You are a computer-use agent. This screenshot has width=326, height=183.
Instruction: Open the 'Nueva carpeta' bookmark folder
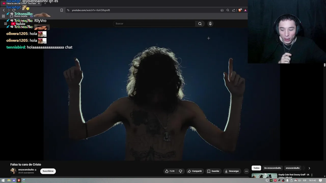click(x=19, y=16)
